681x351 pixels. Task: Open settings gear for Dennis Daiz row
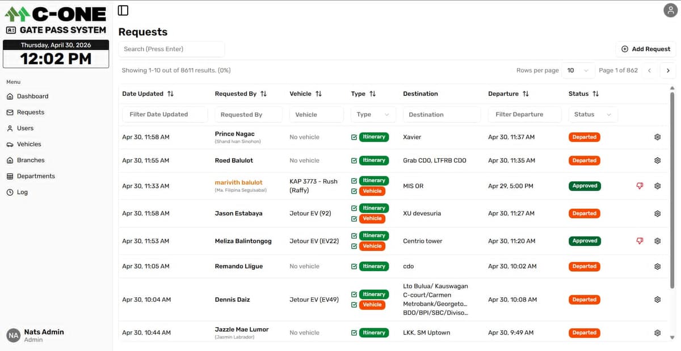pyautogui.click(x=658, y=299)
